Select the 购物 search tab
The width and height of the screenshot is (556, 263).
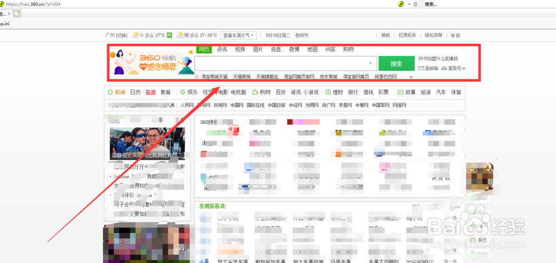point(348,49)
